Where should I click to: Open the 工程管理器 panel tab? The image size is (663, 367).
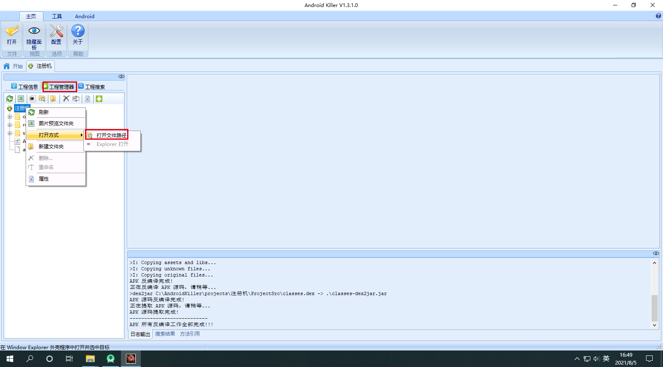point(59,87)
